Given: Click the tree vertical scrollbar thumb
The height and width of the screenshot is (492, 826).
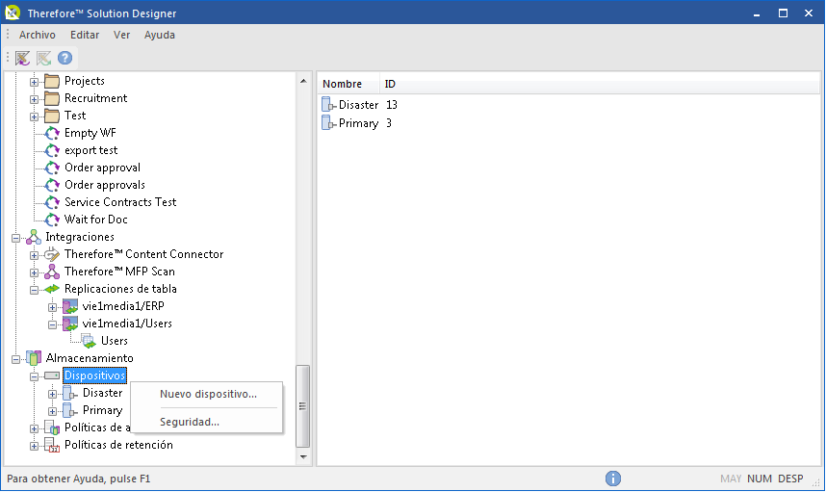Looking at the screenshot, I should (x=303, y=406).
